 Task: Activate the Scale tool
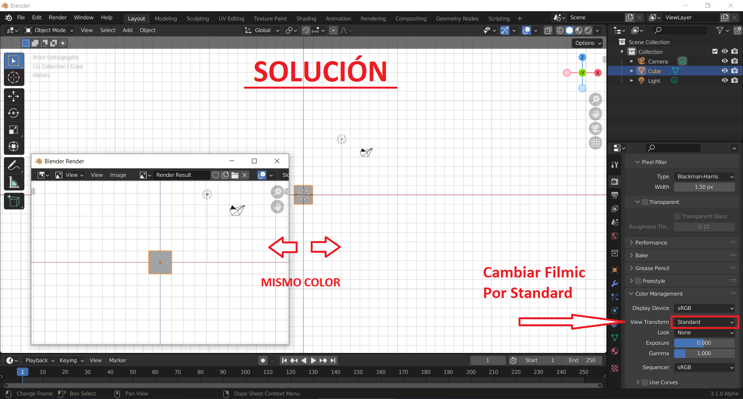click(14, 130)
